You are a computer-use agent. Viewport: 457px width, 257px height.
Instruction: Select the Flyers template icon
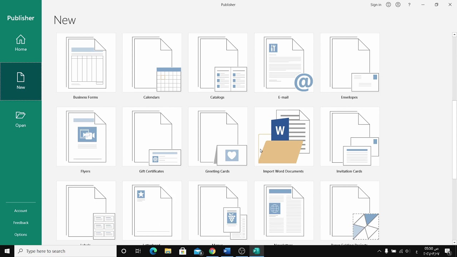click(x=86, y=137)
